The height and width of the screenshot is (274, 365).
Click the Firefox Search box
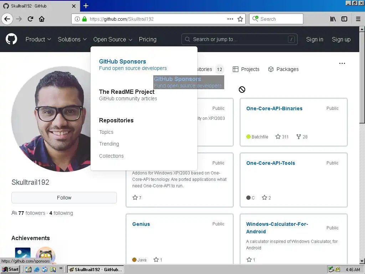tap(276, 19)
